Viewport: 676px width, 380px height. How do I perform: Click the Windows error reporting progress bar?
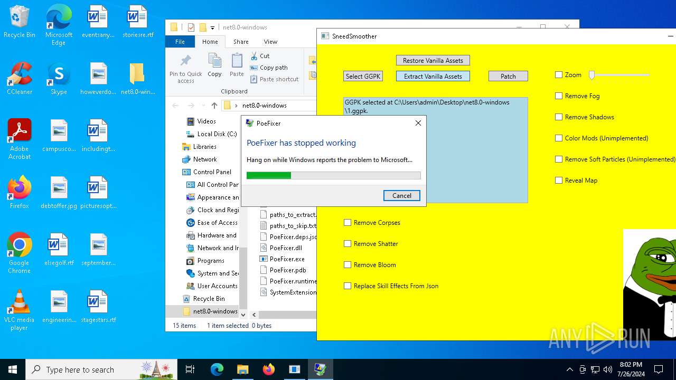coord(334,175)
